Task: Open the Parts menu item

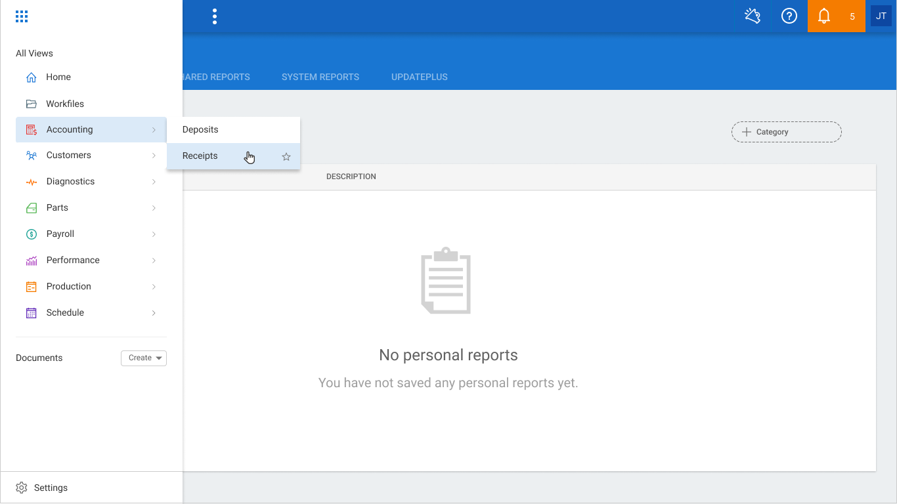Action: tap(91, 208)
